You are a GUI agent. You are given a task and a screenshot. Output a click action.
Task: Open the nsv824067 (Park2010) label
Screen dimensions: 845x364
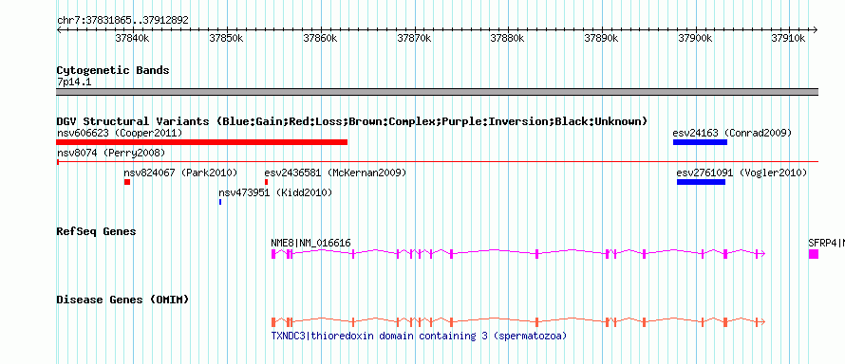(x=180, y=173)
